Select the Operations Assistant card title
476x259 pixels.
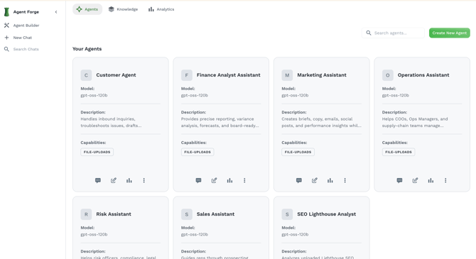(x=423, y=75)
